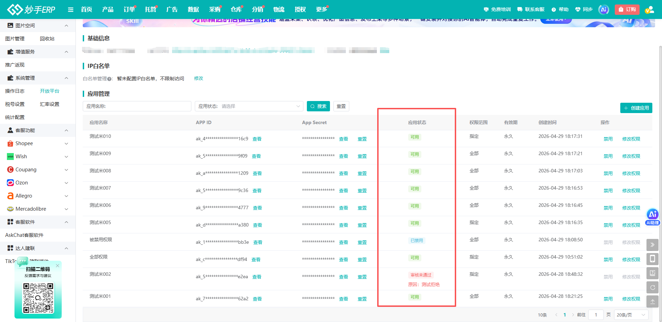Open the 物流 top menu
The image size is (662, 322).
point(279,10)
